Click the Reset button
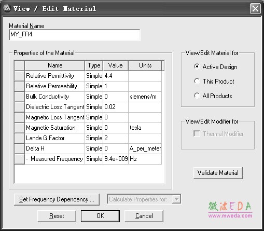The height and width of the screenshot is (231, 264). tap(57, 216)
